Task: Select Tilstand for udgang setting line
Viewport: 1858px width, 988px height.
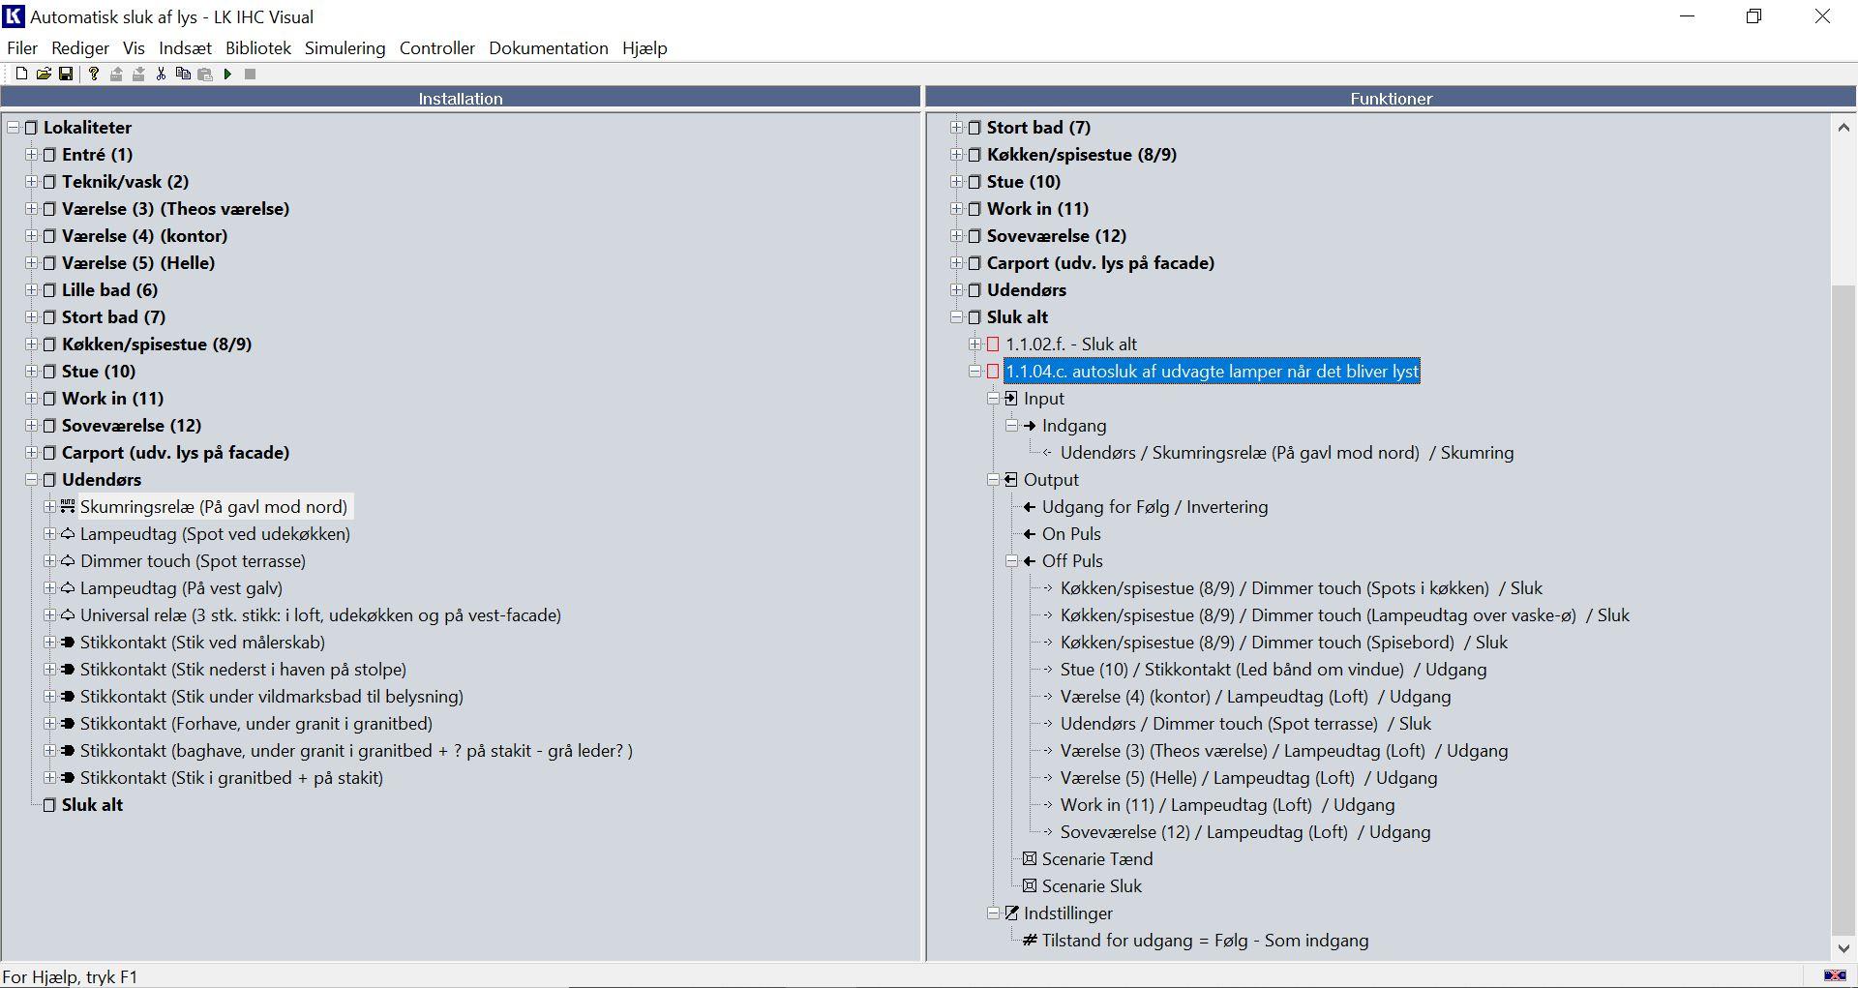Action: point(1205,940)
